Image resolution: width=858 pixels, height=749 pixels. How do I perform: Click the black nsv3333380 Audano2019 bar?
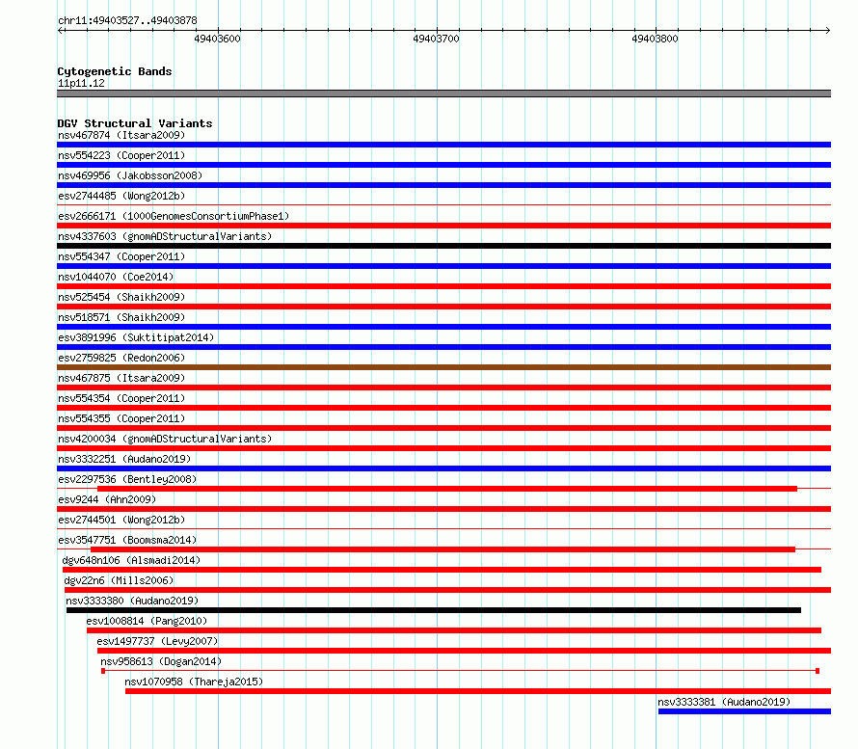(x=434, y=610)
